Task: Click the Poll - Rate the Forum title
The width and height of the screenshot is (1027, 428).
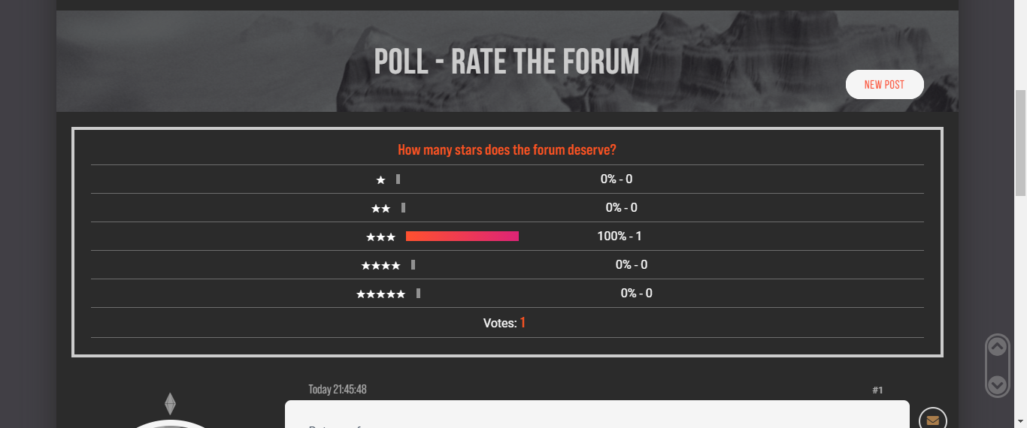Action: pos(507,62)
